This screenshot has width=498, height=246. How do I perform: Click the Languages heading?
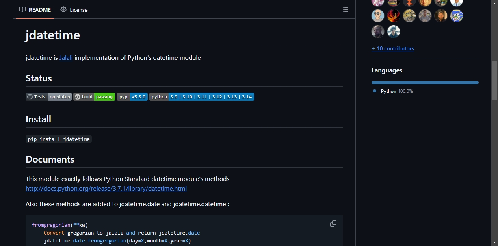coord(387,70)
